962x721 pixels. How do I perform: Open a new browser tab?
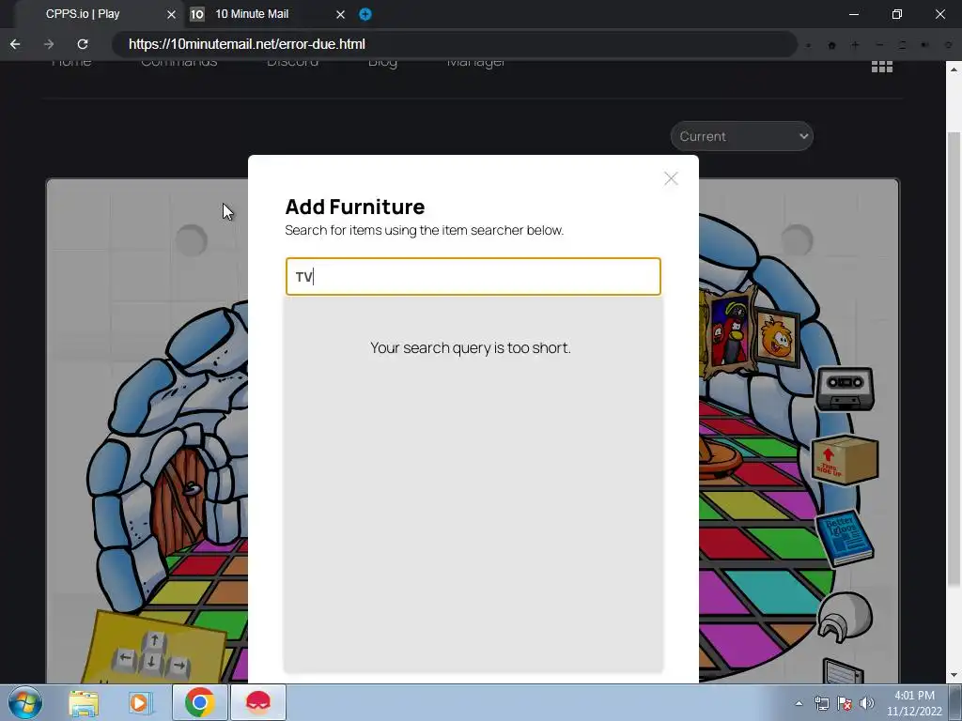pos(365,14)
